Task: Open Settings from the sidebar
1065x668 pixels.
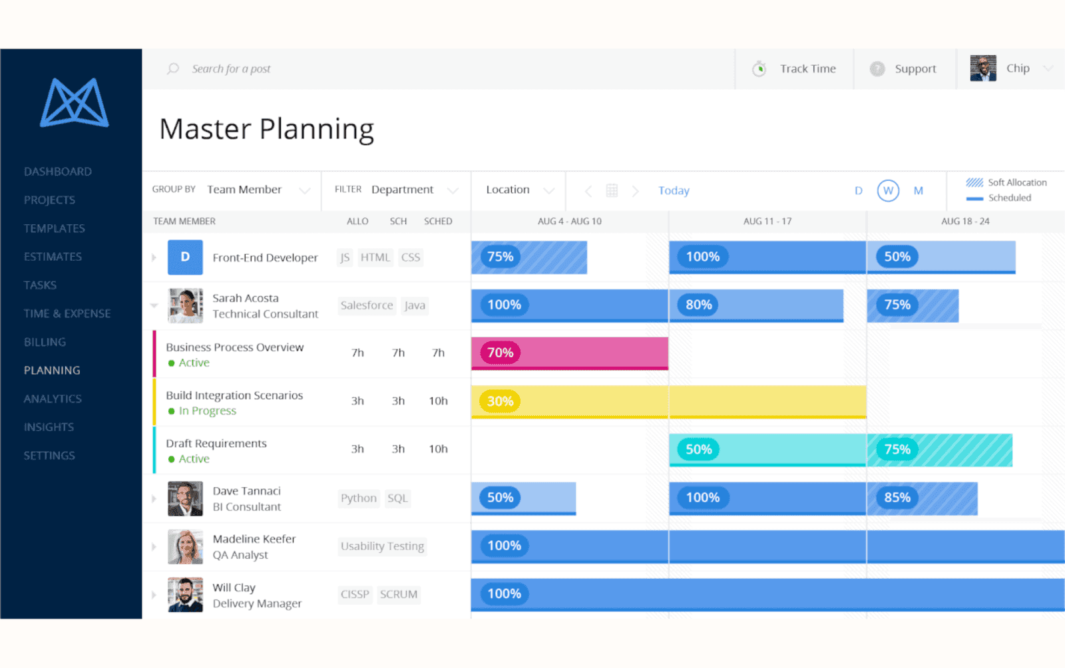Action: pyautogui.click(x=49, y=455)
